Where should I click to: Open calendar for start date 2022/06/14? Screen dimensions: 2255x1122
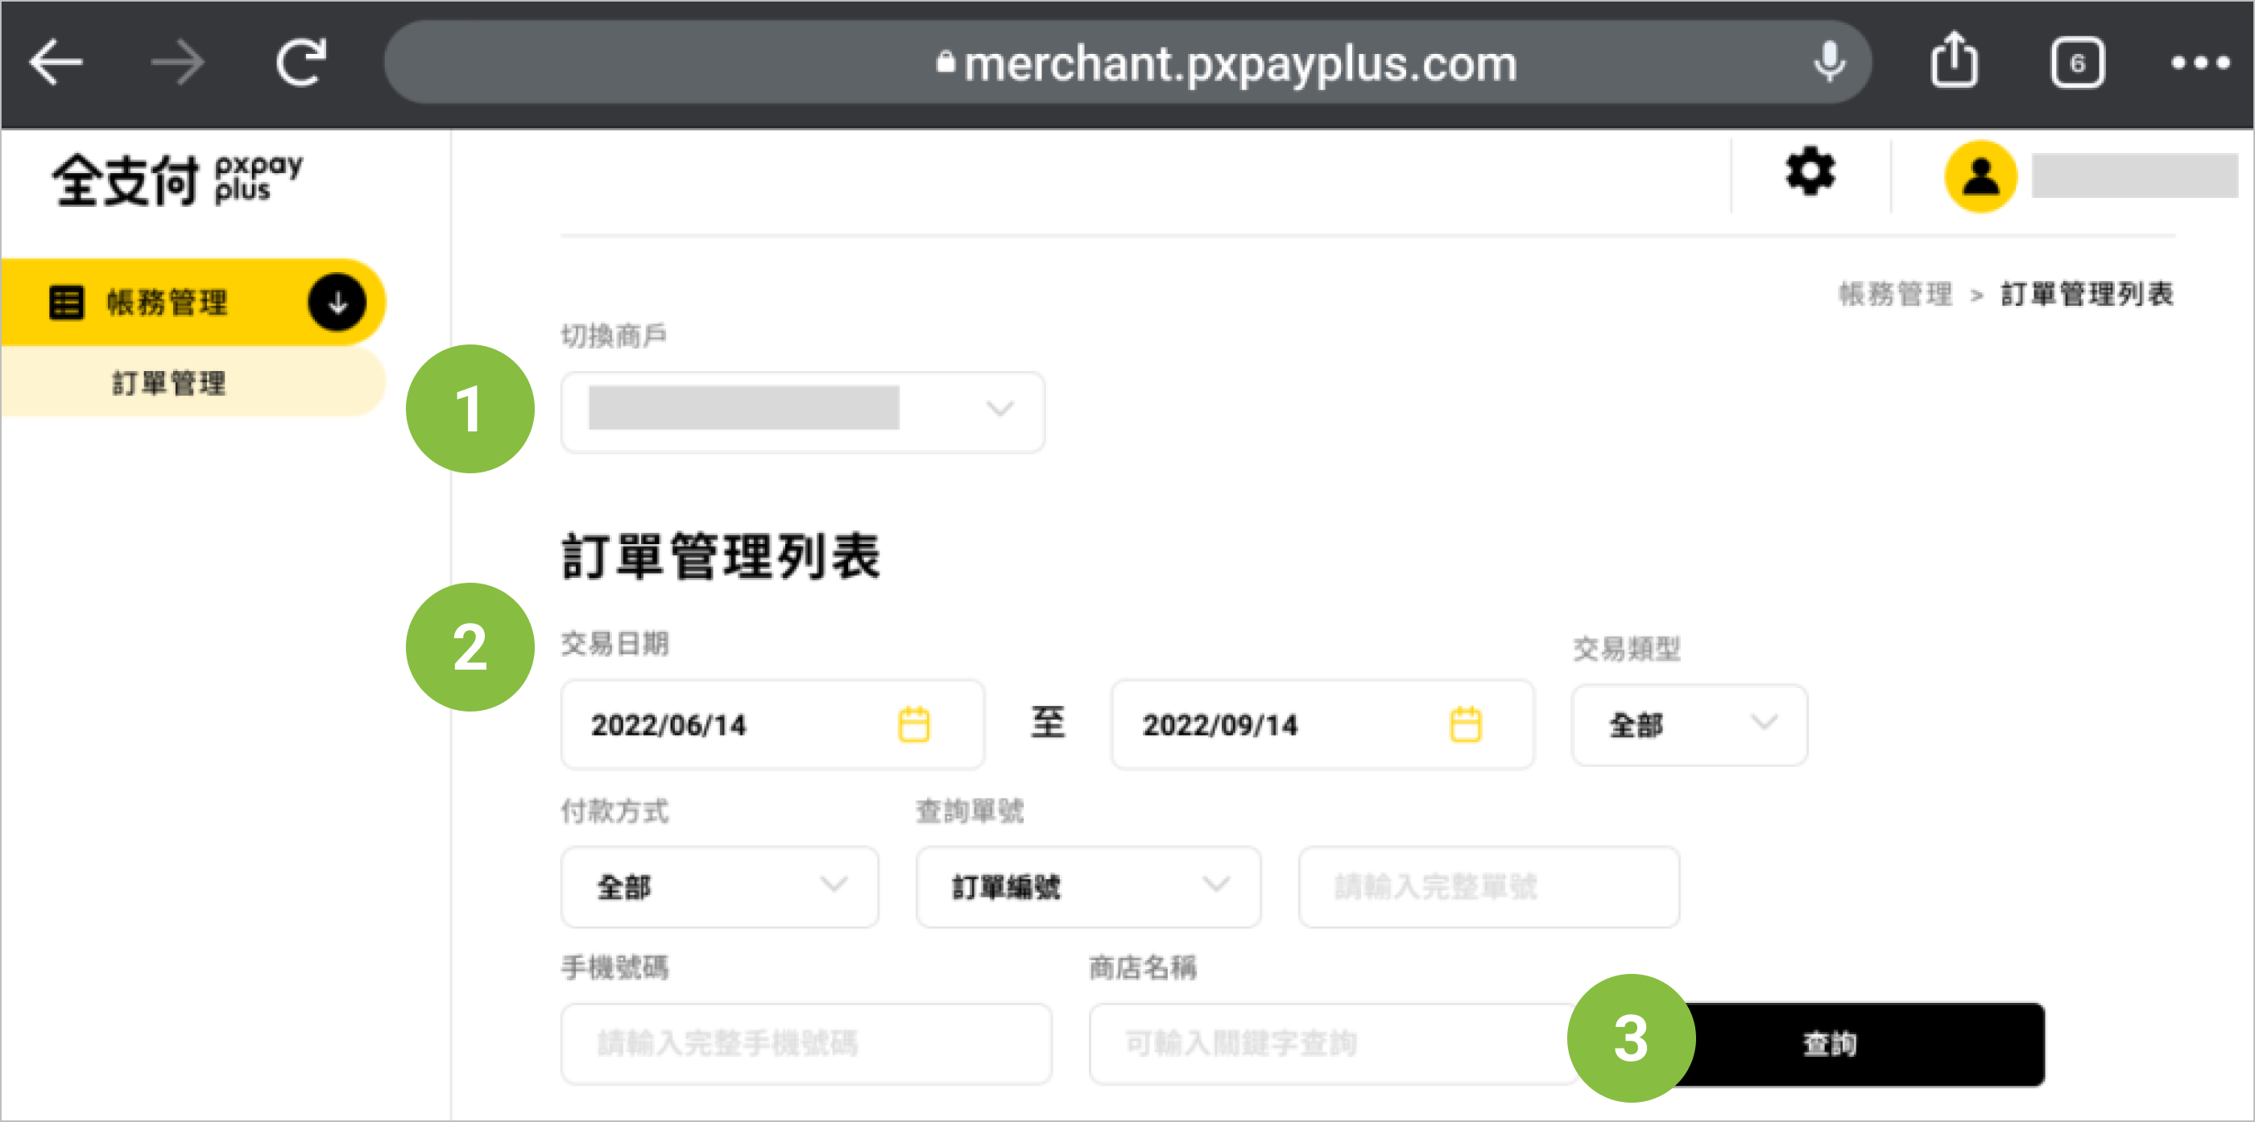[x=914, y=724]
